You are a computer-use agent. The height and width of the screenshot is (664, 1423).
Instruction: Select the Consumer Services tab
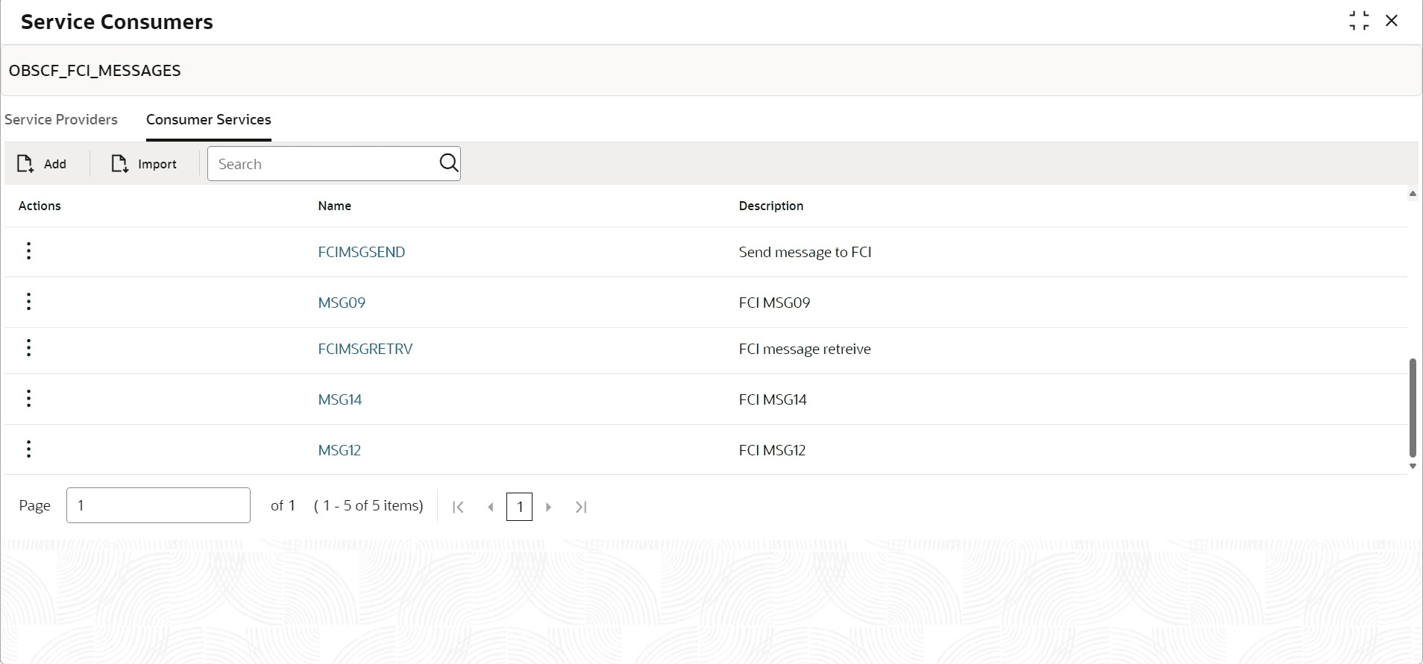click(209, 119)
